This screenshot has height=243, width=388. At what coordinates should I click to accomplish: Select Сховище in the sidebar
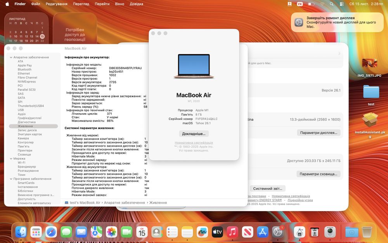click(x=24, y=154)
